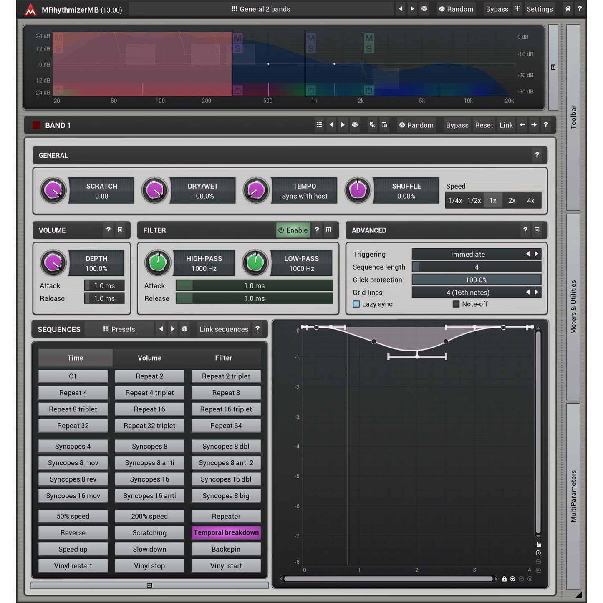Enable the Lazy sync checkbox

click(356, 304)
